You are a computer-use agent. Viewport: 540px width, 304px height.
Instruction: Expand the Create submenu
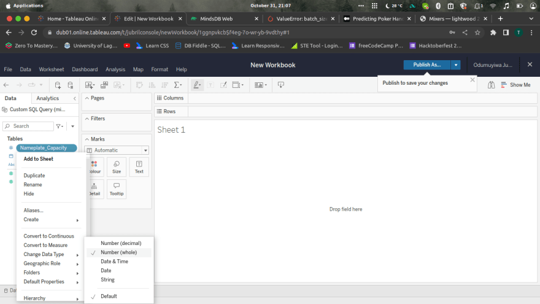51,220
